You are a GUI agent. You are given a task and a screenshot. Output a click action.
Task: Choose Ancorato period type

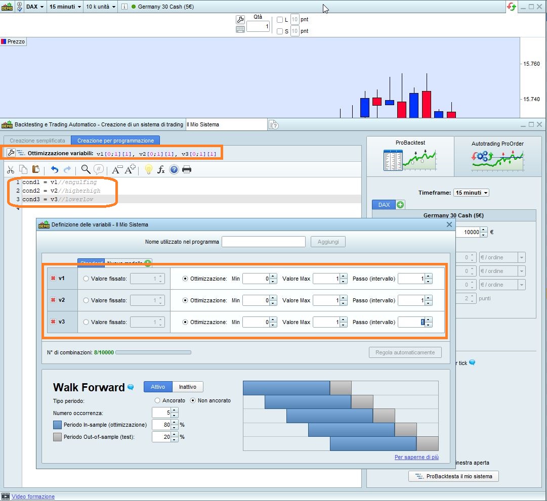pyautogui.click(x=157, y=400)
